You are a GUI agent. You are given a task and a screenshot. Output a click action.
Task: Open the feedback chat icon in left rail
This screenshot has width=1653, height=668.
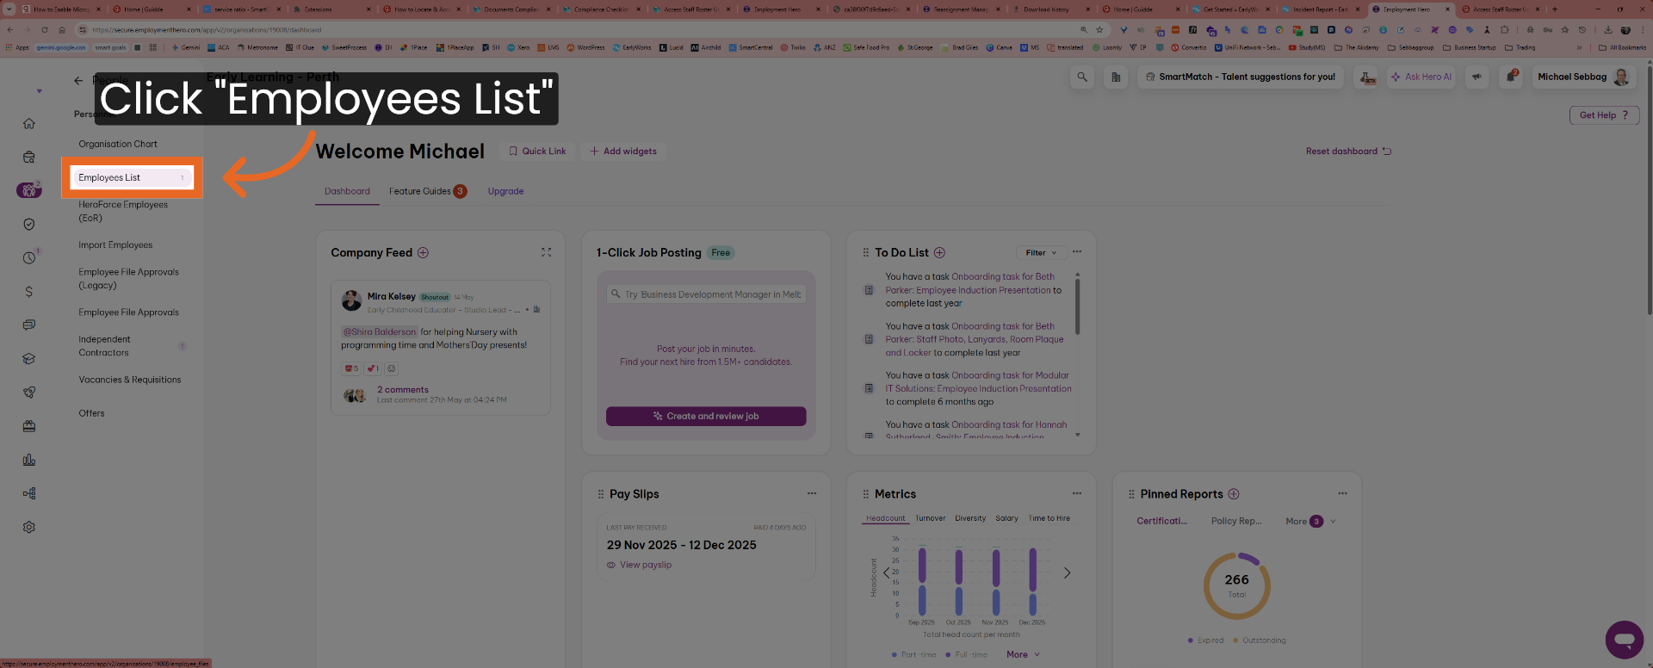(29, 325)
